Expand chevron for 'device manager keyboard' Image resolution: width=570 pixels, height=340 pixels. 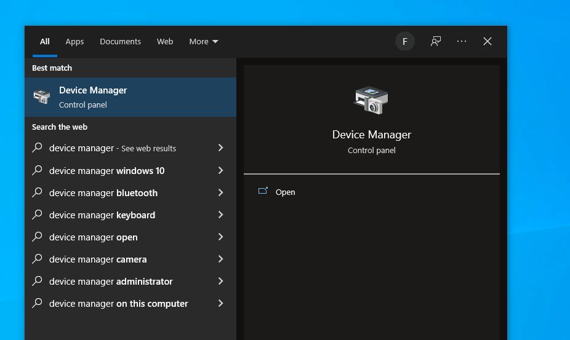220,215
